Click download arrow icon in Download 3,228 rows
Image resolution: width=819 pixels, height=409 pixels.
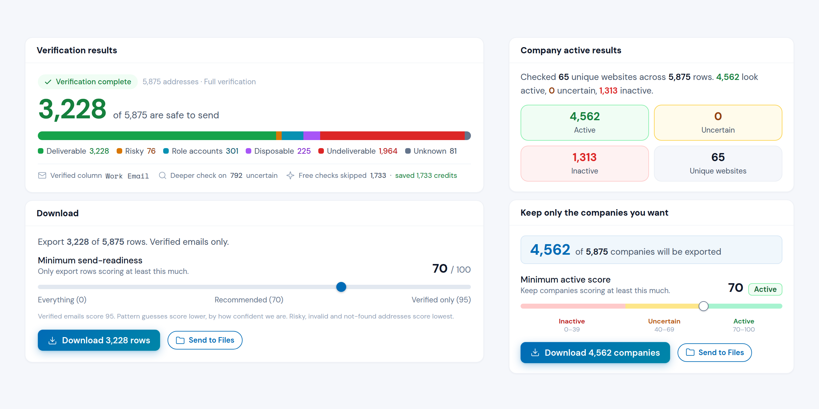[52, 341]
